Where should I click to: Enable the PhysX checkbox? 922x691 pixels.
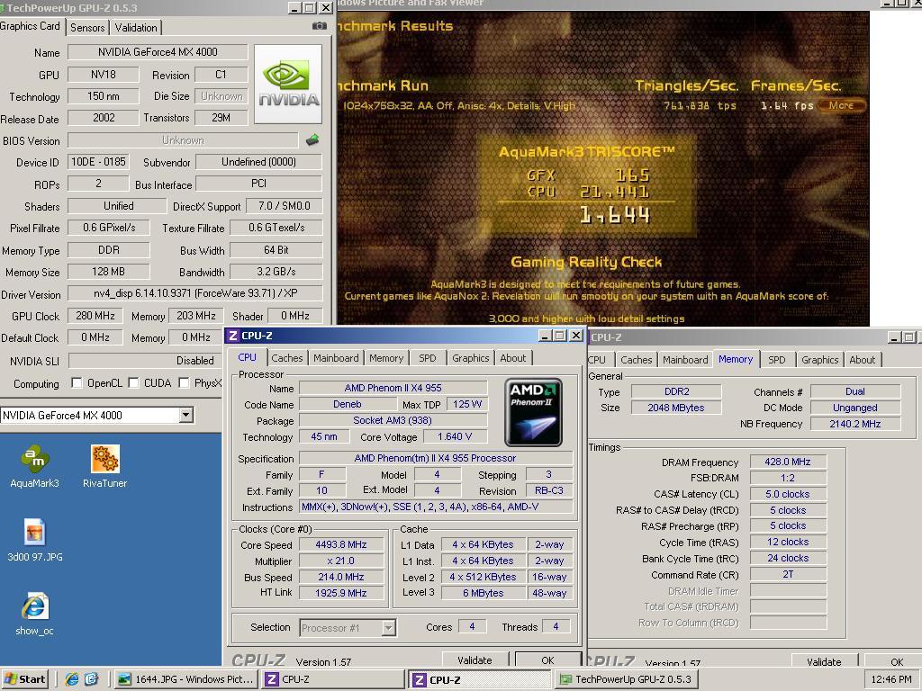[184, 383]
